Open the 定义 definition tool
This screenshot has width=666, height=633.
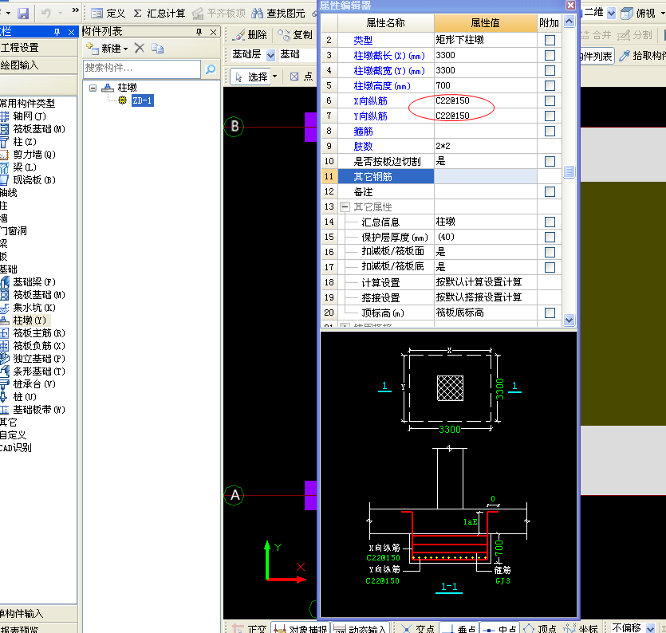(108, 14)
